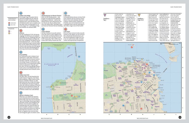
Task: Click blue map marker 3 near Ferry Building
Action: tap(154, 75)
